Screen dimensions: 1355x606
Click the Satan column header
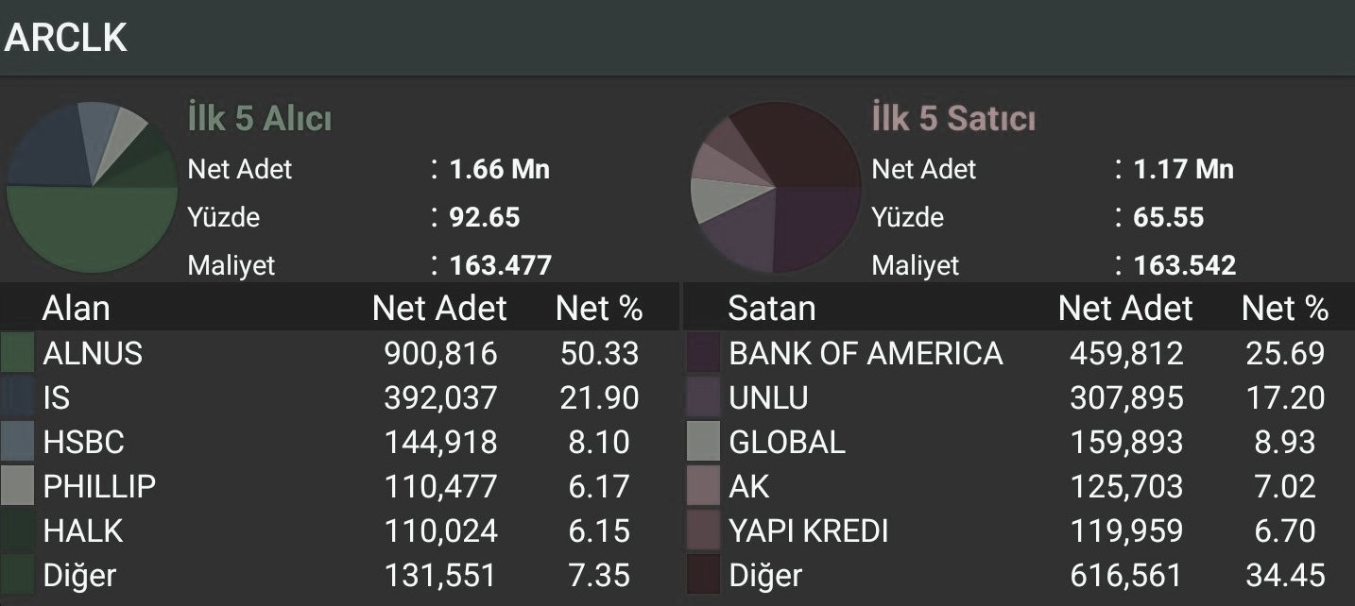click(772, 309)
